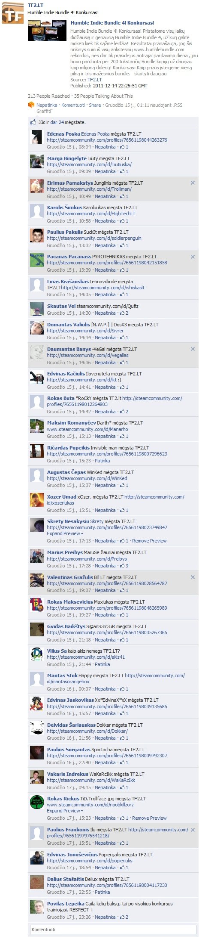Click RSS Graffiti orange icon beside Nepatinka
The image size is (214, 939).
point(31,105)
